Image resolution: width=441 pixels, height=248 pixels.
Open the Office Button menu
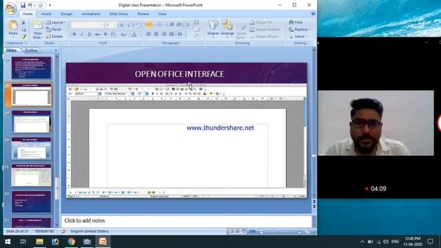(11, 8)
